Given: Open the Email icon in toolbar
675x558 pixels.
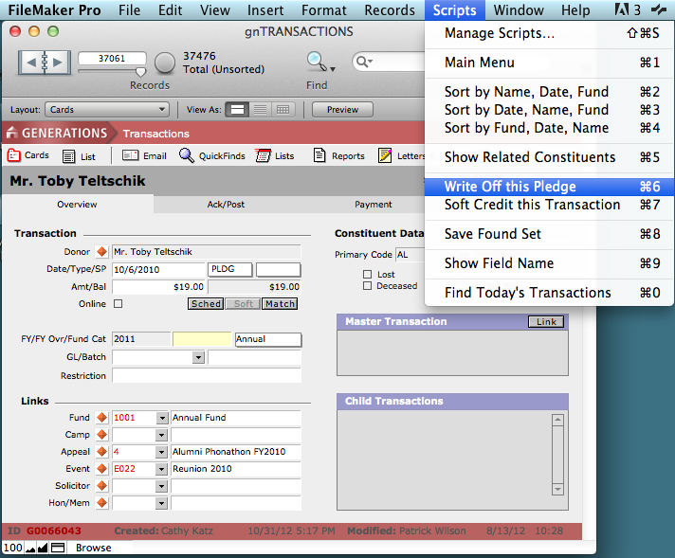Looking at the screenshot, I should pyautogui.click(x=144, y=156).
